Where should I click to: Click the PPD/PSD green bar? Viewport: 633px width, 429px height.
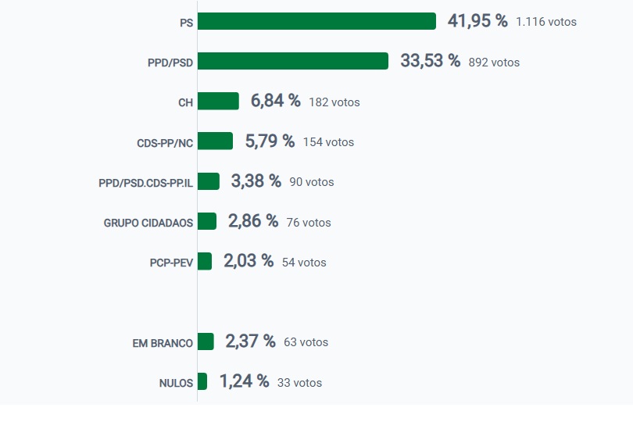click(x=293, y=61)
